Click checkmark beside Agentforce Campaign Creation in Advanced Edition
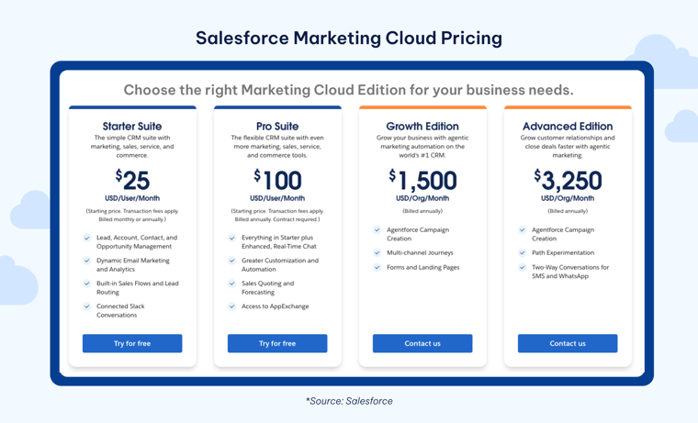The height and width of the screenshot is (423, 698). point(523,229)
